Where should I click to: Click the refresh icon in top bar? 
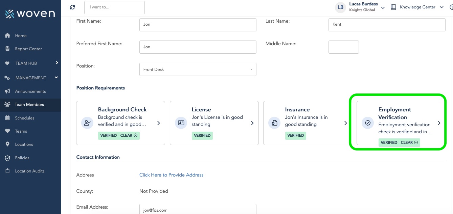coord(72,7)
